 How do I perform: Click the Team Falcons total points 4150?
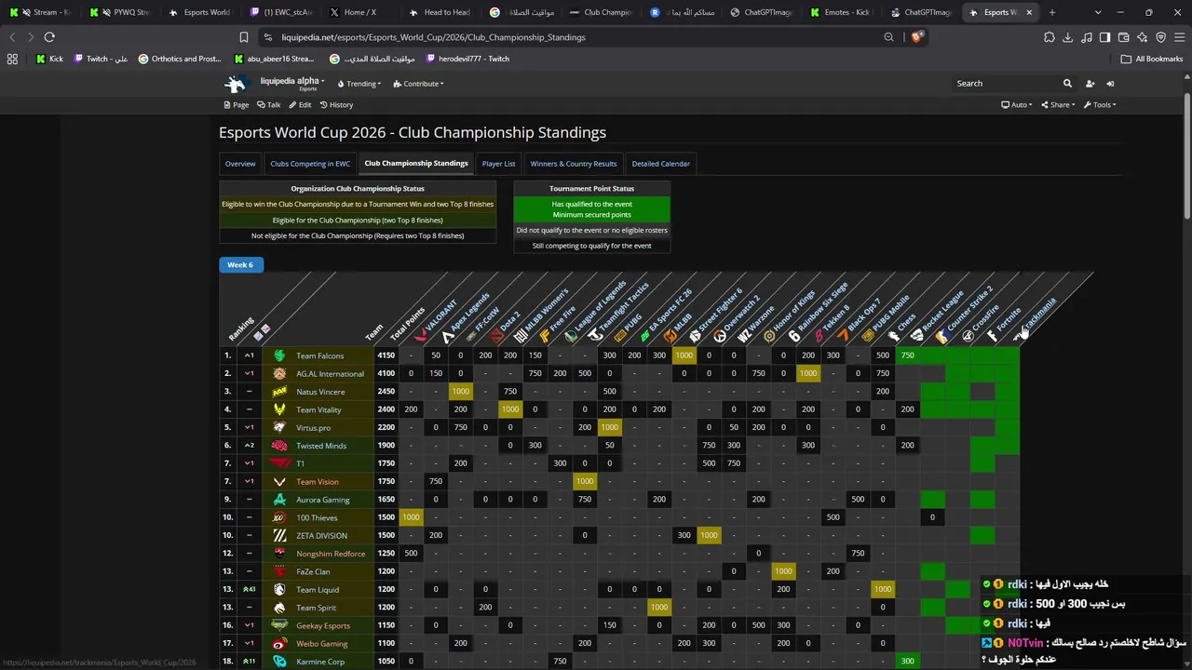pos(386,355)
